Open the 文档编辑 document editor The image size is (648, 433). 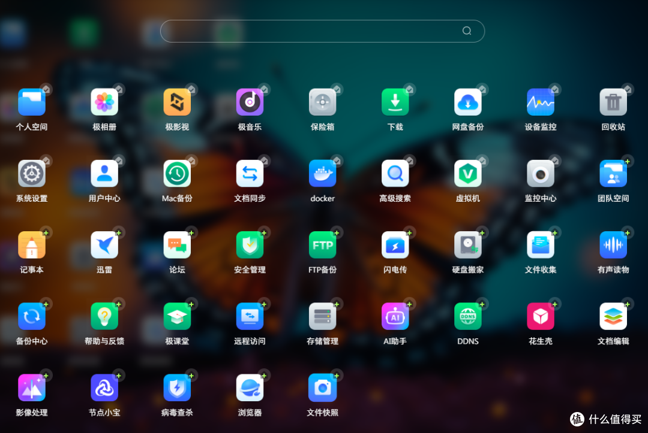[x=613, y=316]
